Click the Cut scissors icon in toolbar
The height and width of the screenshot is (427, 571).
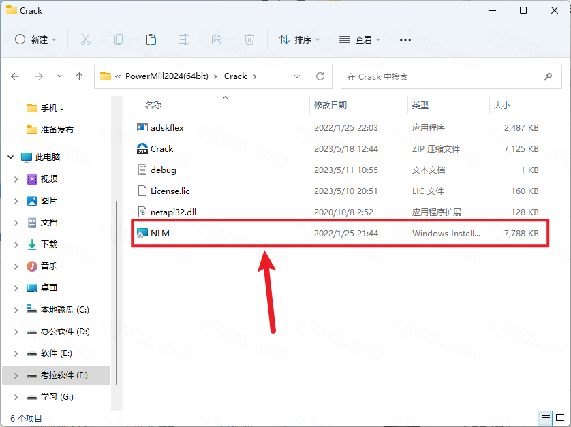[85, 39]
